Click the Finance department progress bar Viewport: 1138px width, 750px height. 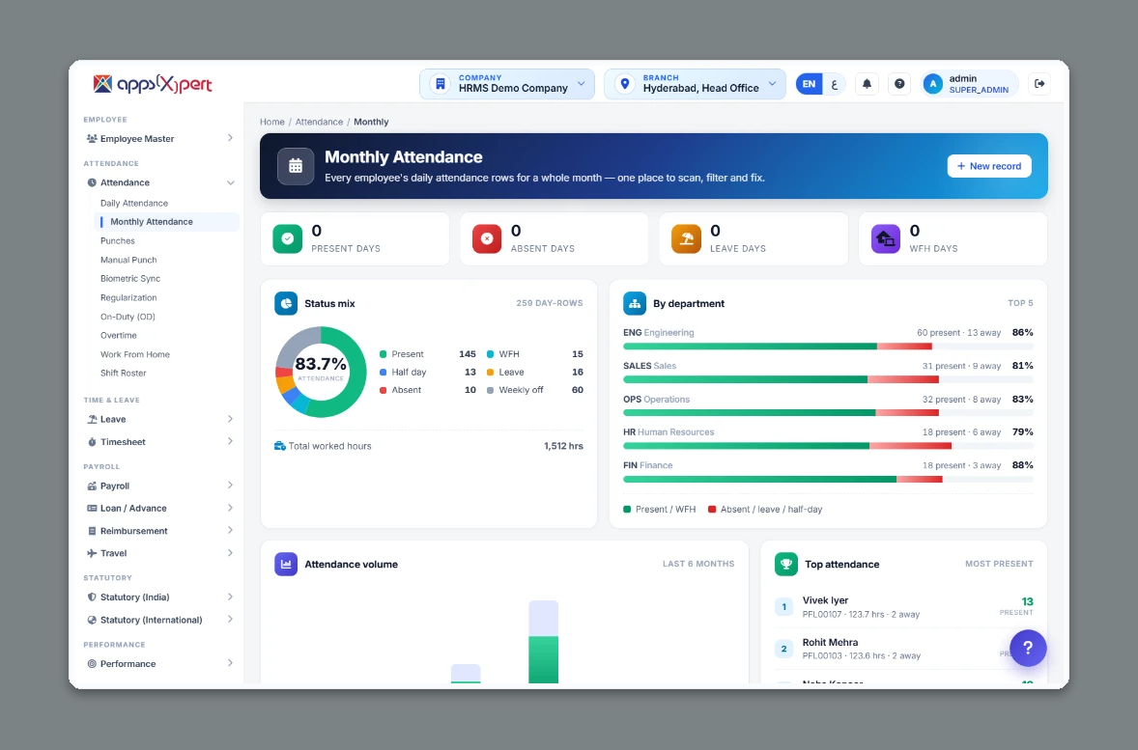pos(828,480)
